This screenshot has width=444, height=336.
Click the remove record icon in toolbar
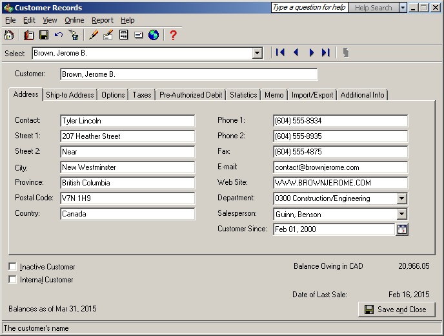tap(74, 35)
